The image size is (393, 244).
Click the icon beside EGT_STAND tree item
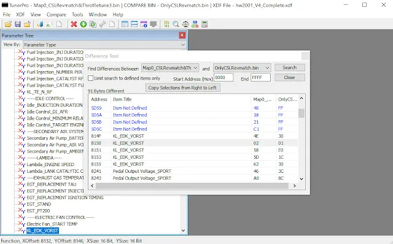pyautogui.click(x=22, y=204)
